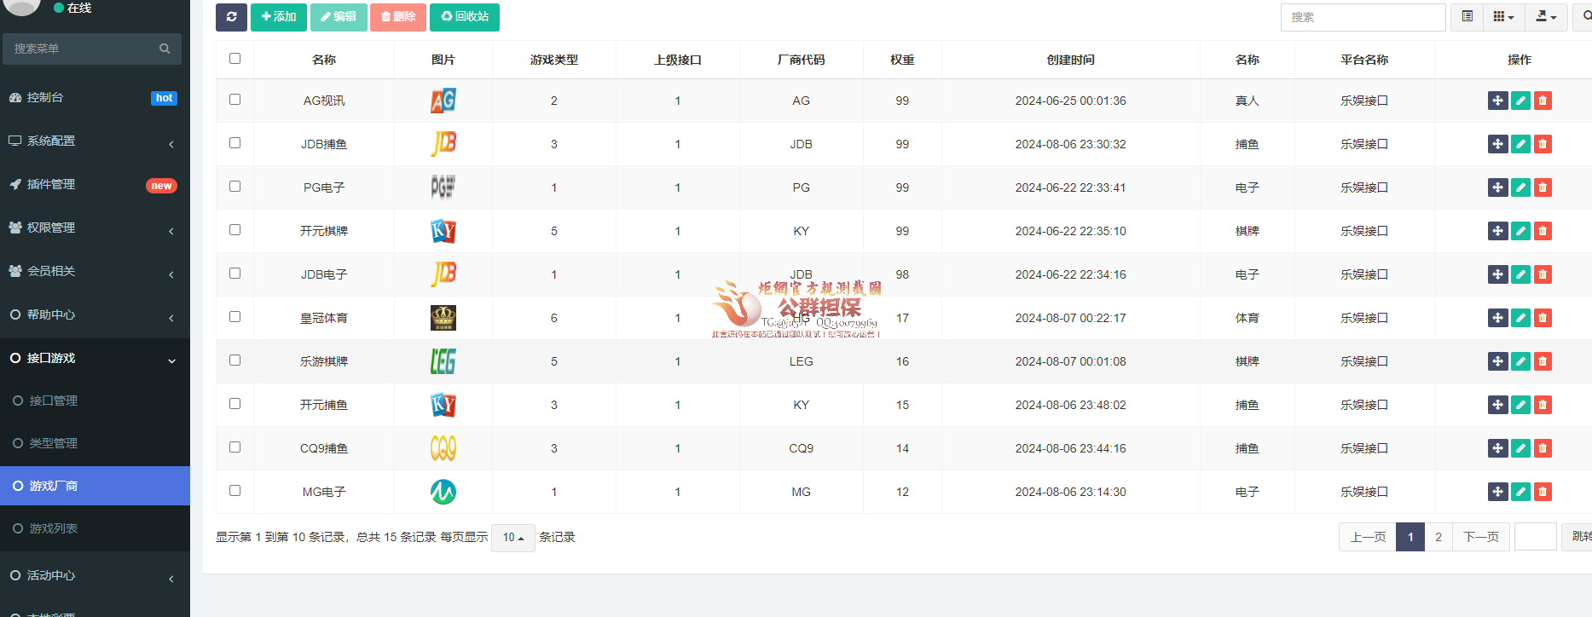The width and height of the screenshot is (1592, 617).
Task: Open the column visibility dropdown
Action: [1503, 17]
